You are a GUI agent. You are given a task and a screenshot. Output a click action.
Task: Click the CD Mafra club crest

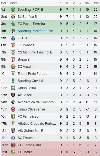(13, 152)
